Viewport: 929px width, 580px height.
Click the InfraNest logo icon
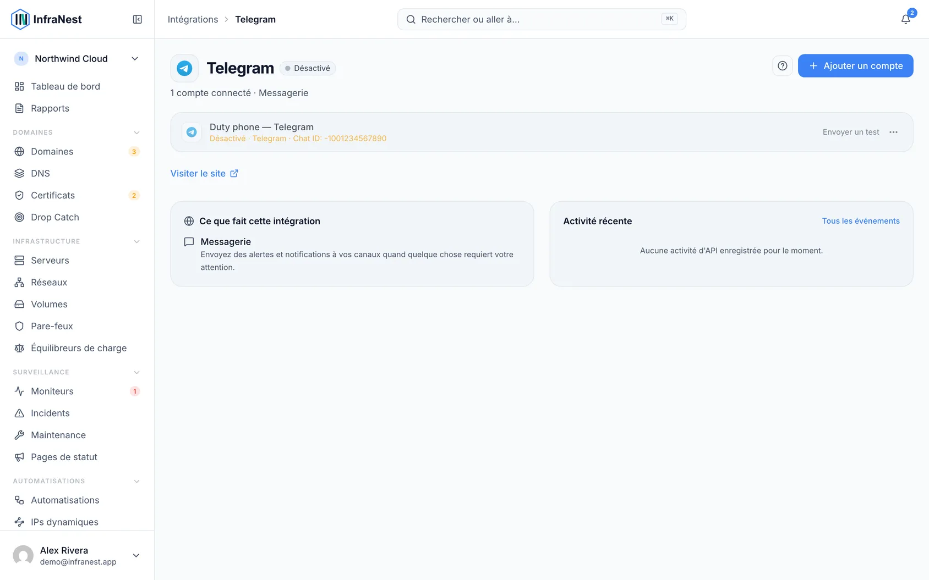click(x=20, y=19)
